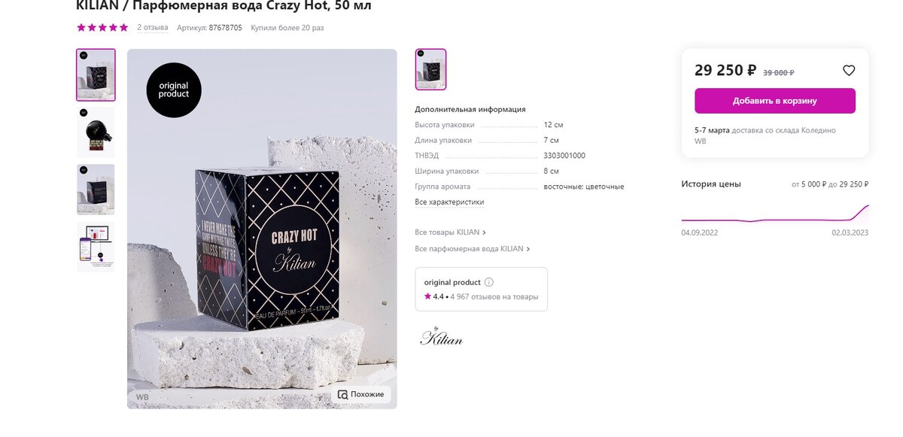Expand Все характеристики list
This screenshot has width=903, height=437.
tap(449, 202)
